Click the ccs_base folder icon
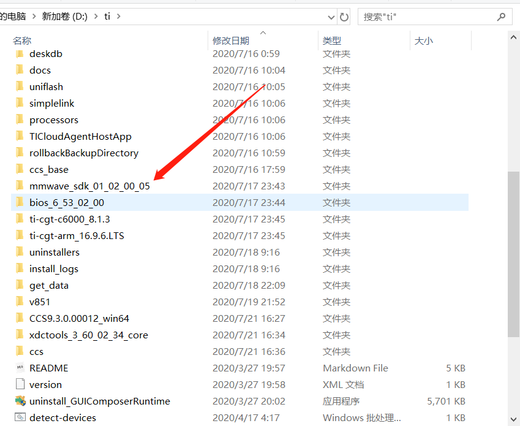This screenshot has width=520, height=426. 20,170
